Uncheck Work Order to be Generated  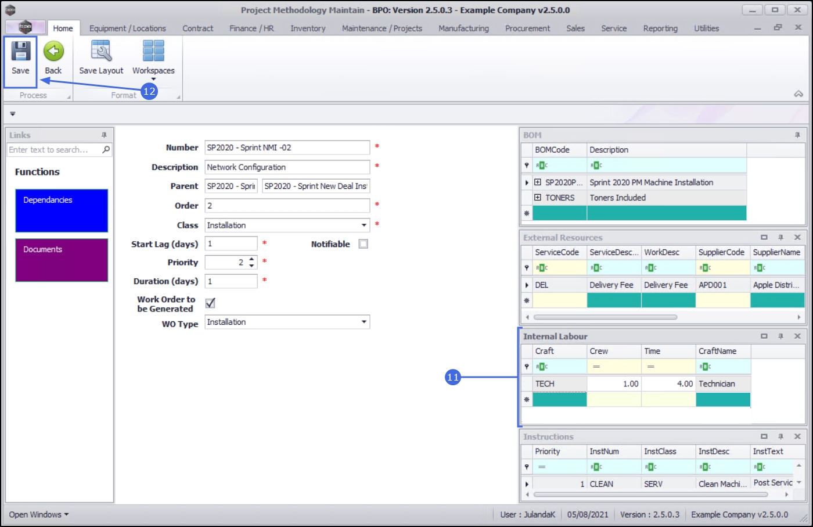coord(210,303)
